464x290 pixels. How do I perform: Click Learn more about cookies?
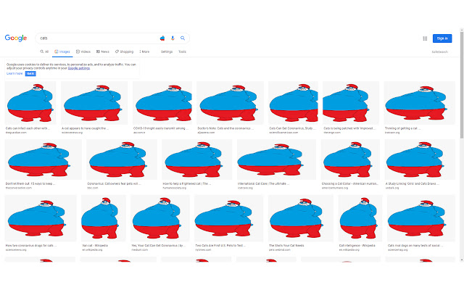click(x=14, y=73)
